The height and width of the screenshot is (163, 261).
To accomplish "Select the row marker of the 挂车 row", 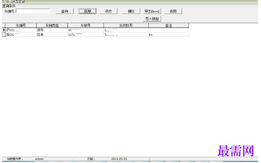I will tap(3, 35).
